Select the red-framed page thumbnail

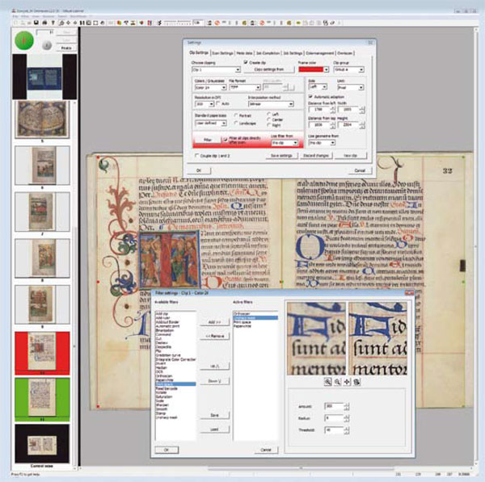(x=42, y=353)
